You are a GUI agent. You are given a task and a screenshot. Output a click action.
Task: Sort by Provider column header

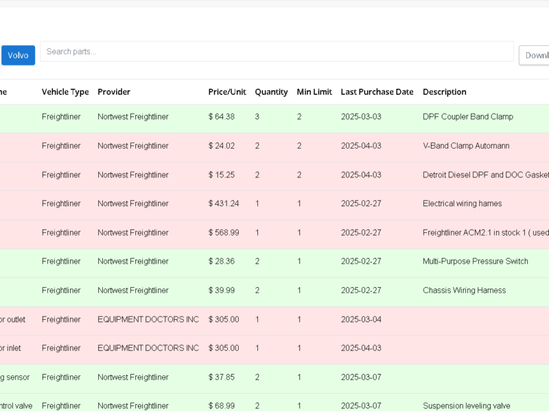114,92
